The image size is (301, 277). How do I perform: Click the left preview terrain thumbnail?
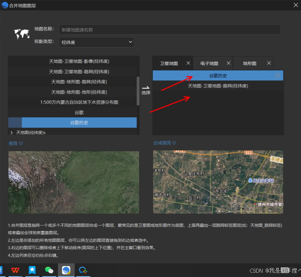[x=74, y=182]
